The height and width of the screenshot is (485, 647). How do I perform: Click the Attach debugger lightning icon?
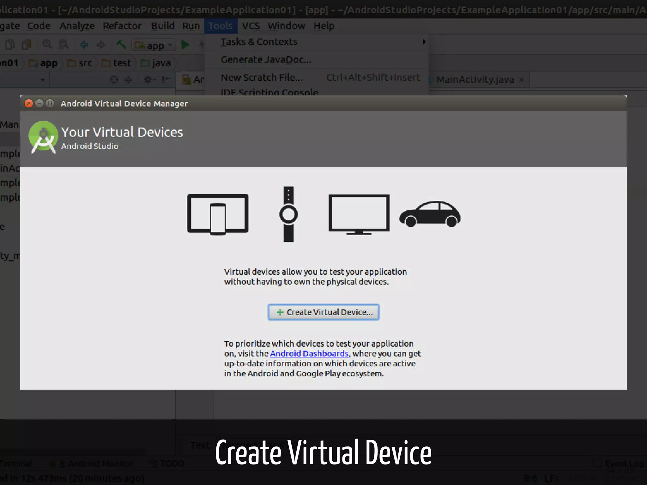pos(201,45)
